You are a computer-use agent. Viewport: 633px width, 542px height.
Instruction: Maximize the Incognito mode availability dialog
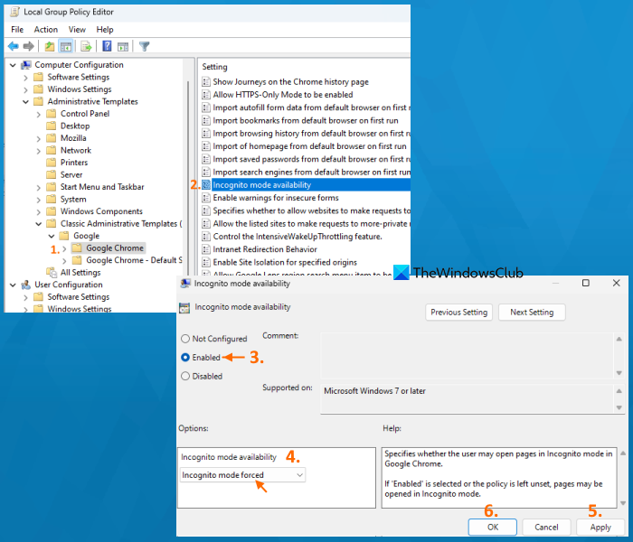tap(586, 283)
